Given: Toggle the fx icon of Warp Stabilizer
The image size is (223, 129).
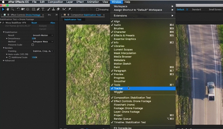Looking at the screenshot, I should coord(3,23).
